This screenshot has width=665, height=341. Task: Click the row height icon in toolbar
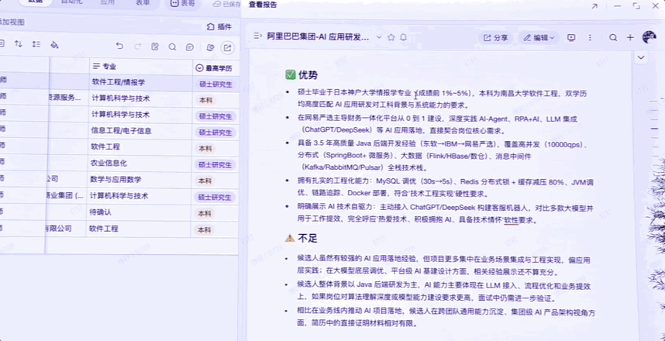(36, 44)
